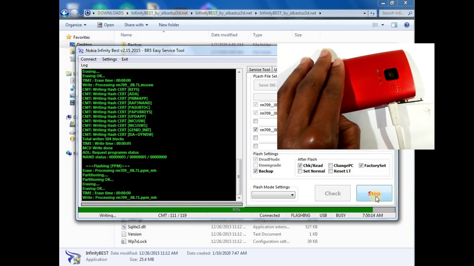
Task: Click the 'Writing...' status bar entry
Action: click(108, 215)
